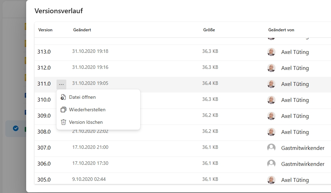Click the Geändert von column header
Image resolution: width=331 pixels, height=193 pixels.
coord(281,30)
